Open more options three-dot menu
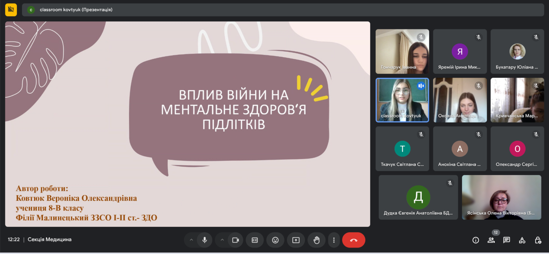 (x=334, y=240)
